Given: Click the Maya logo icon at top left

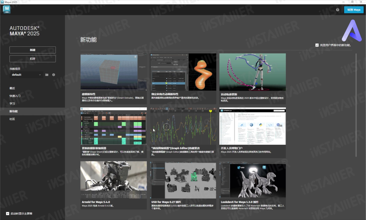Looking at the screenshot, I should [7, 9].
